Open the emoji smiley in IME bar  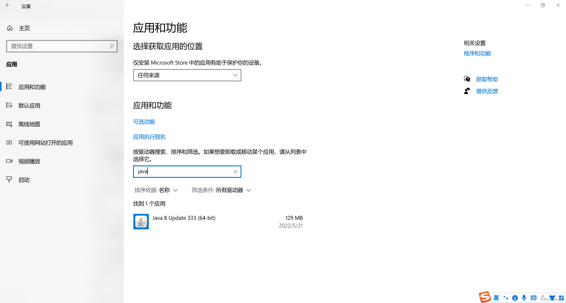coord(515,298)
